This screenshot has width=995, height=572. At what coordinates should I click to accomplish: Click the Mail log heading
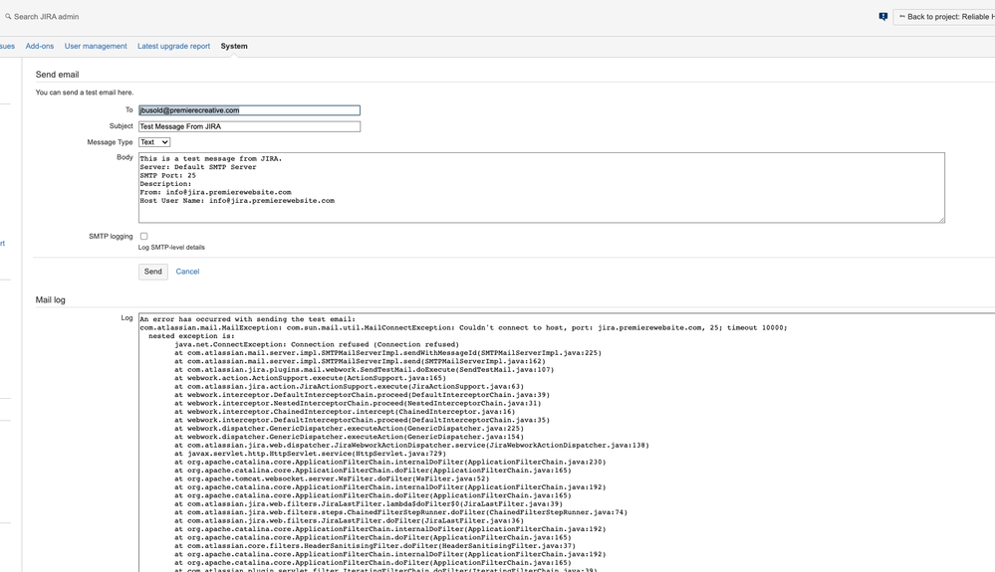[50, 300]
